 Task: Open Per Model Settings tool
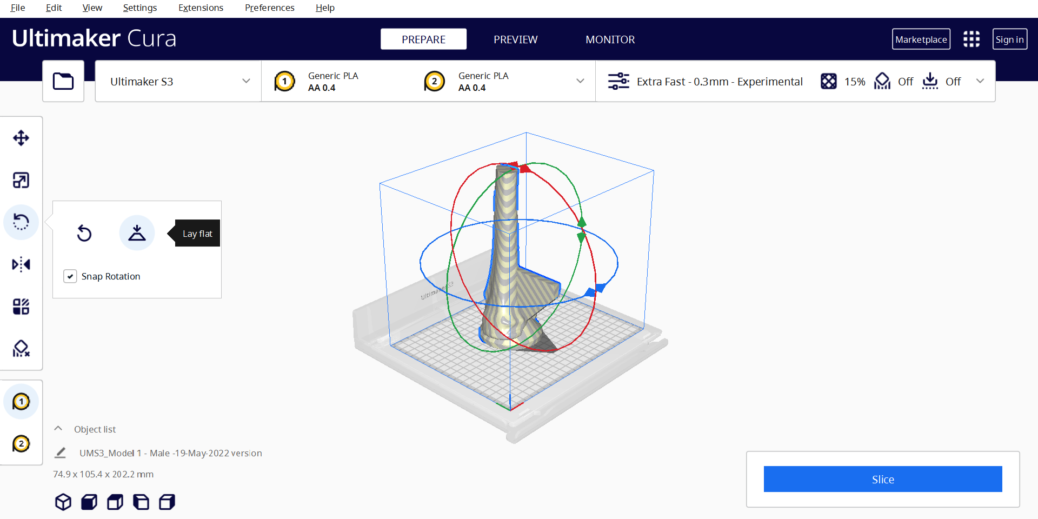[x=21, y=307]
